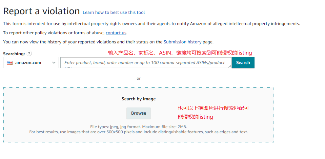Open 'Learn how to best use this tool' link
This screenshot has height=159, width=325.
point(114,13)
